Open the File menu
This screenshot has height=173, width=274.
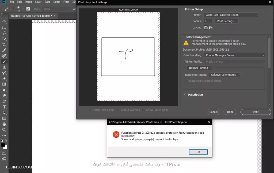[12, 2]
